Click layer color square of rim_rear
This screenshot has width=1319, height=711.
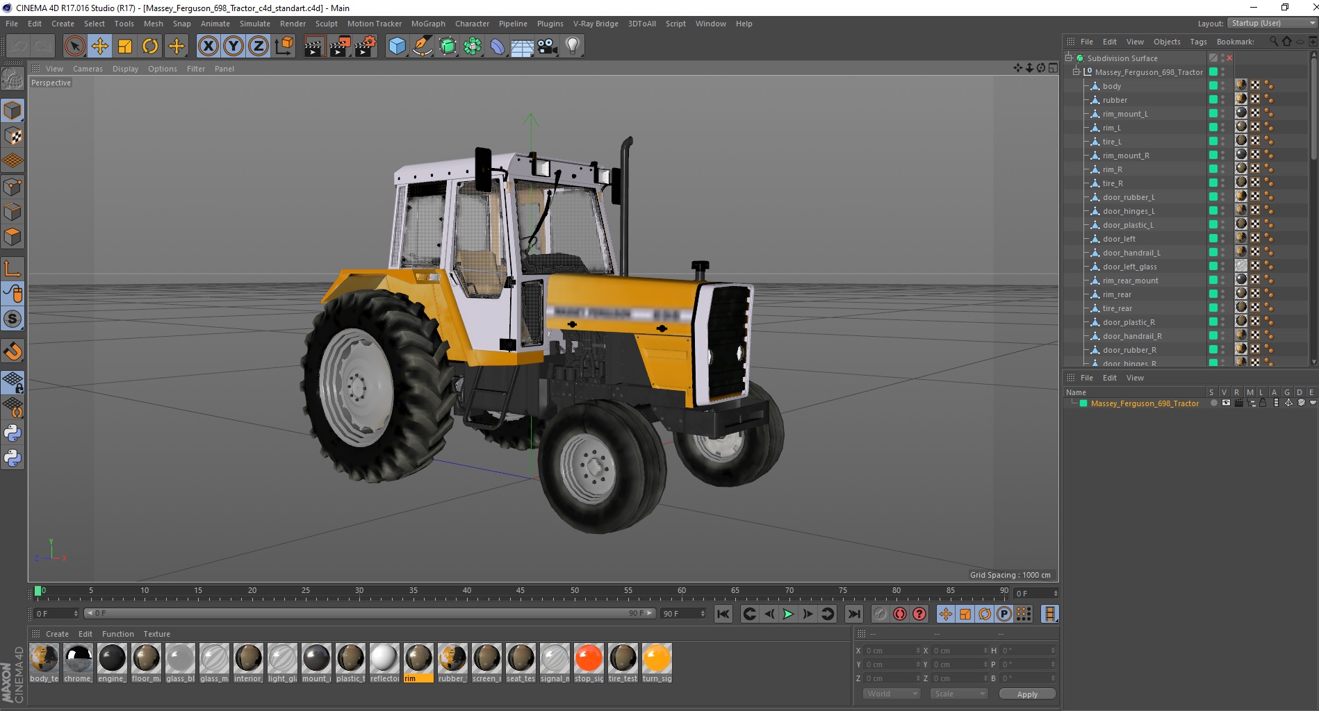(1213, 294)
